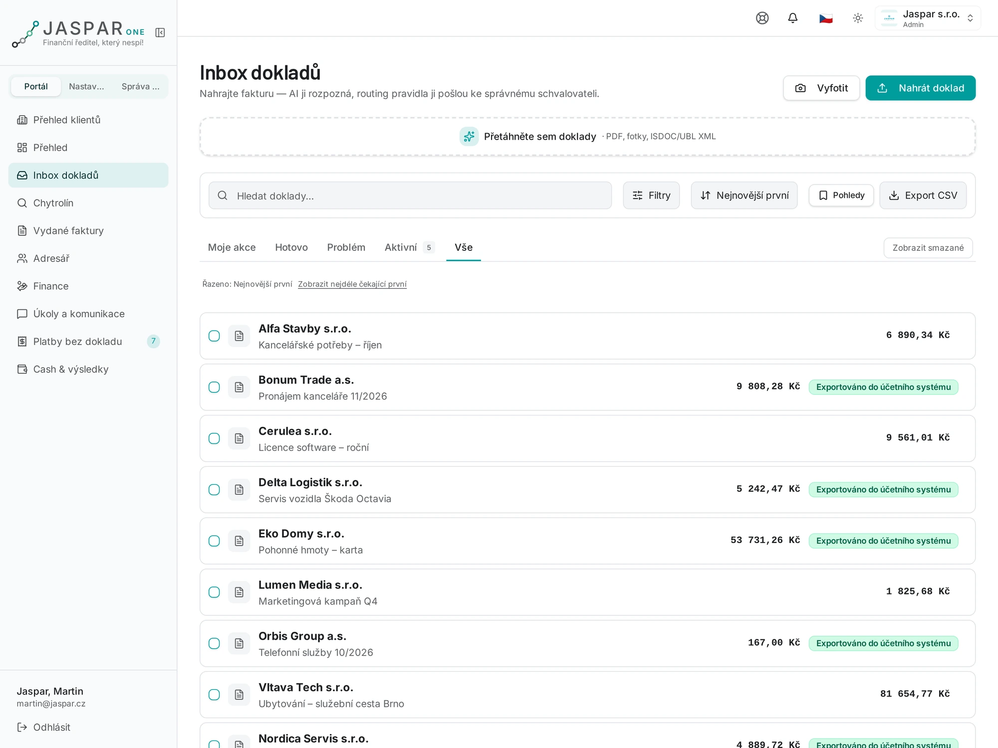The height and width of the screenshot is (748, 998).
Task: Open the Problém tab
Action: click(x=346, y=247)
